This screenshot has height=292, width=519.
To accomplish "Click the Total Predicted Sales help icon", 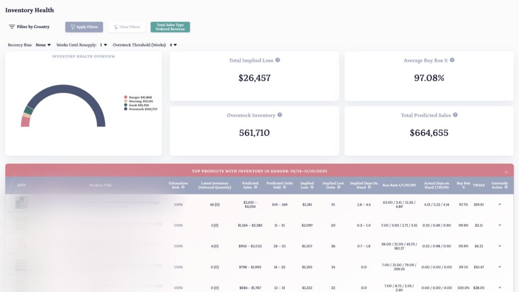I will [x=455, y=115].
